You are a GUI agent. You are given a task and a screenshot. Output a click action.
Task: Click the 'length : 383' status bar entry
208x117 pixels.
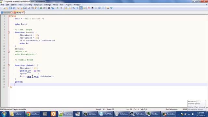pos(101,110)
